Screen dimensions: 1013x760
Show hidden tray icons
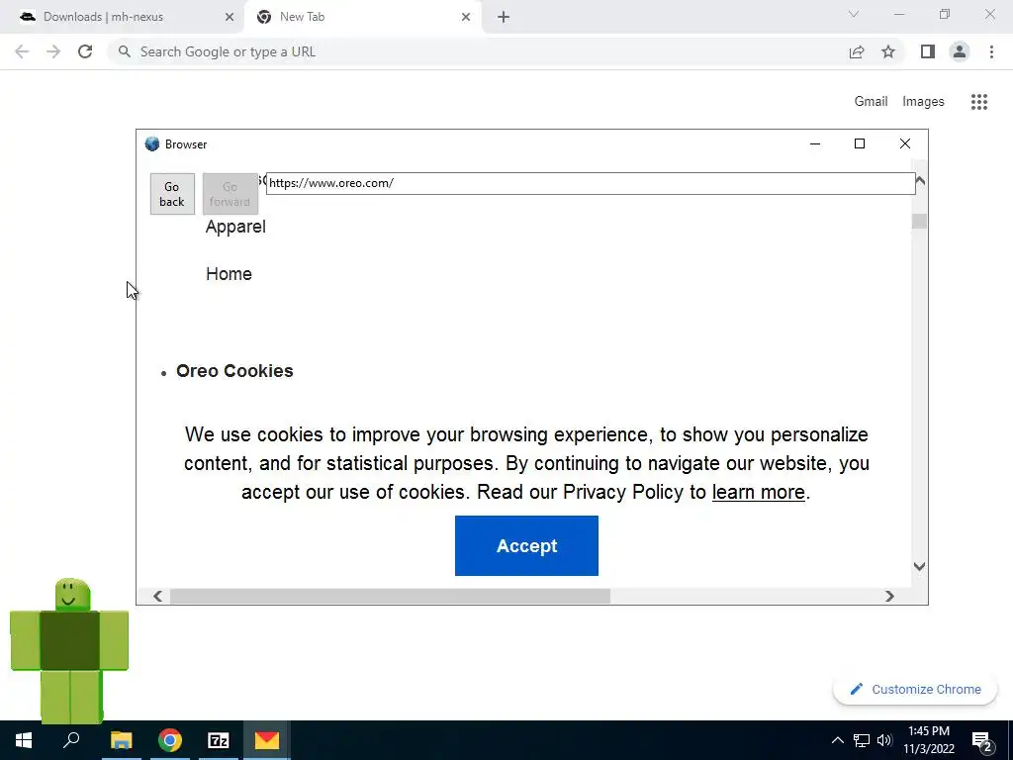click(837, 740)
